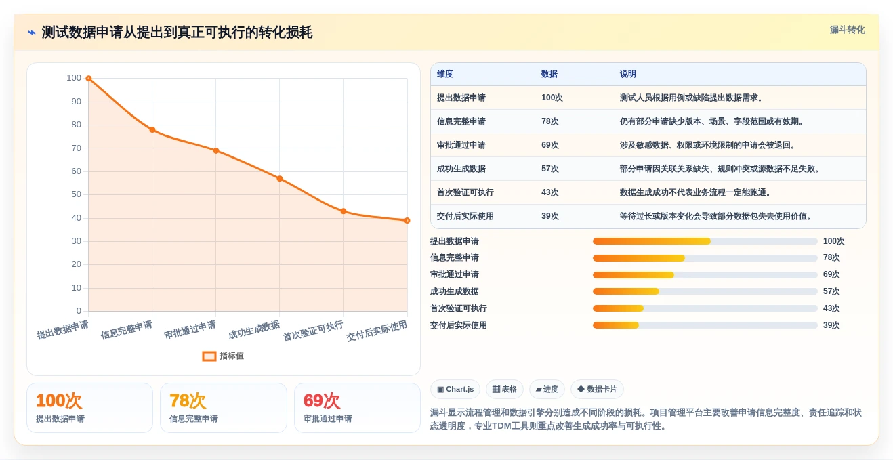893x460 pixels.
Task: Click the 首次验证可执行 table row label
Action: [x=465, y=192]
